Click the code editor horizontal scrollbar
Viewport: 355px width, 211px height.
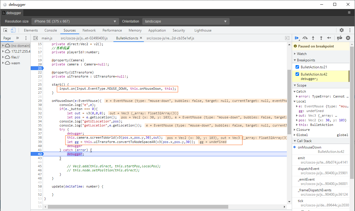point(138,207)
